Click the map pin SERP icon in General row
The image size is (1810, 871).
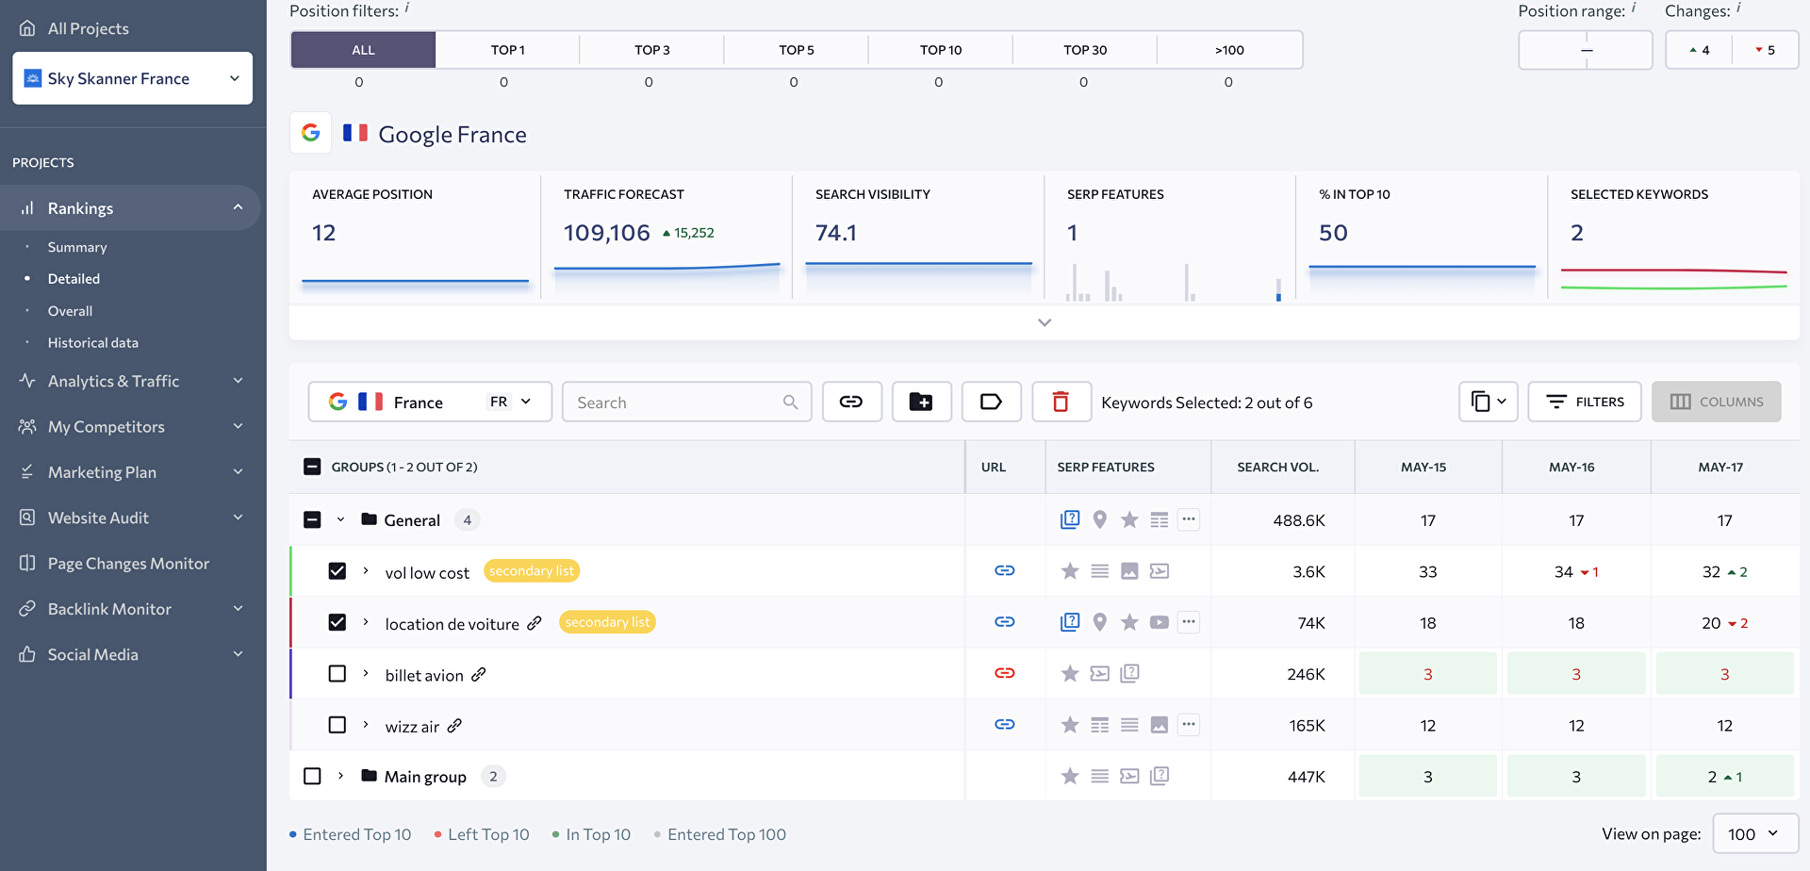1099,519
